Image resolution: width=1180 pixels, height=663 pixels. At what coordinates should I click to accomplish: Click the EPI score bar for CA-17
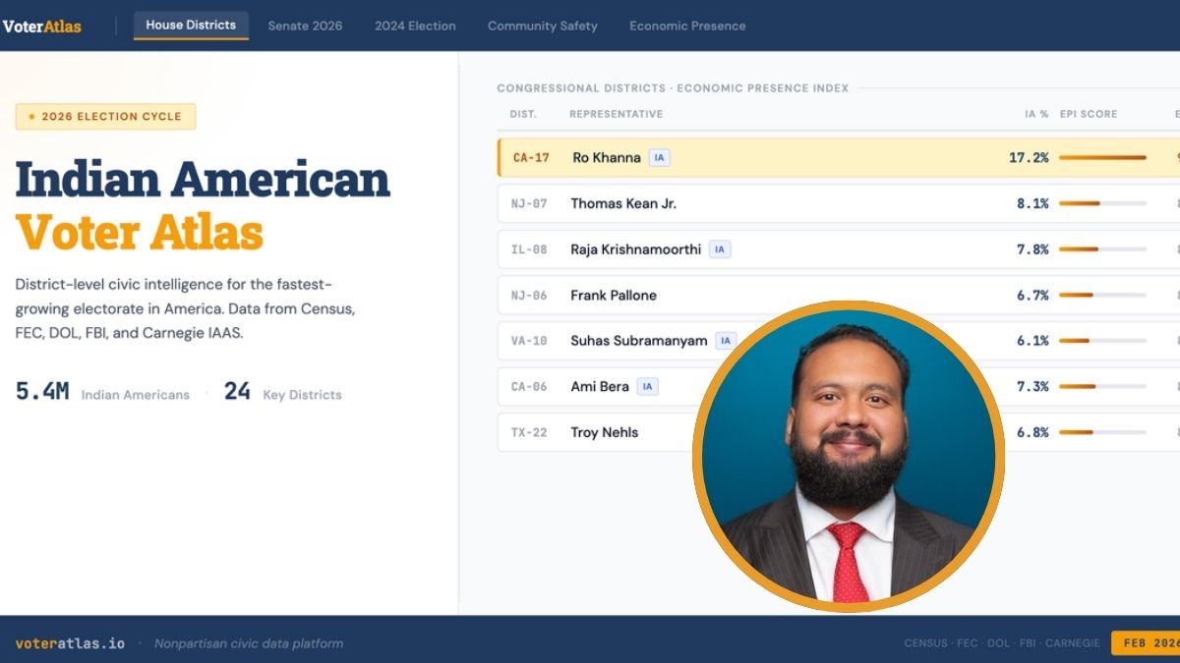[1102, 158]
